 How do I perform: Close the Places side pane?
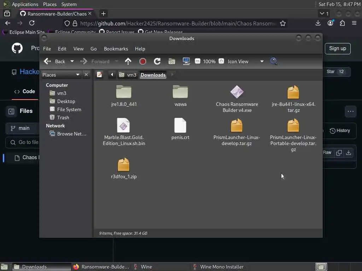tap(86, 75)
